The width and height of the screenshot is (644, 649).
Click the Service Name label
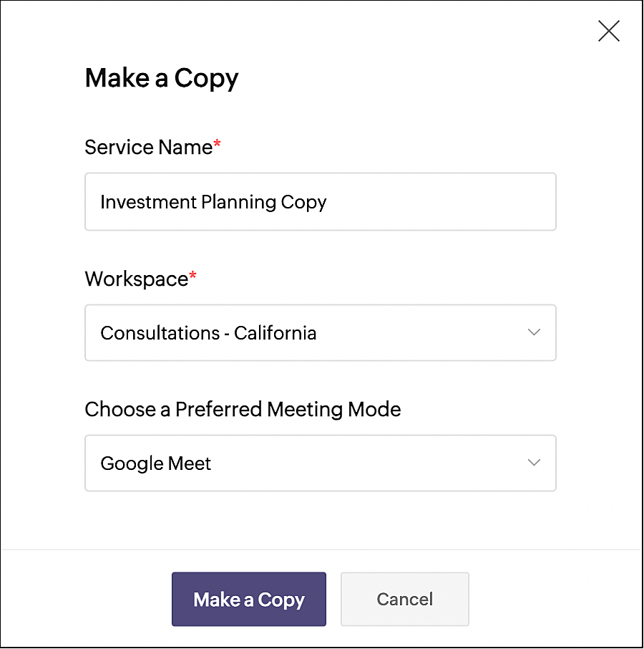(x=148, y=147)
